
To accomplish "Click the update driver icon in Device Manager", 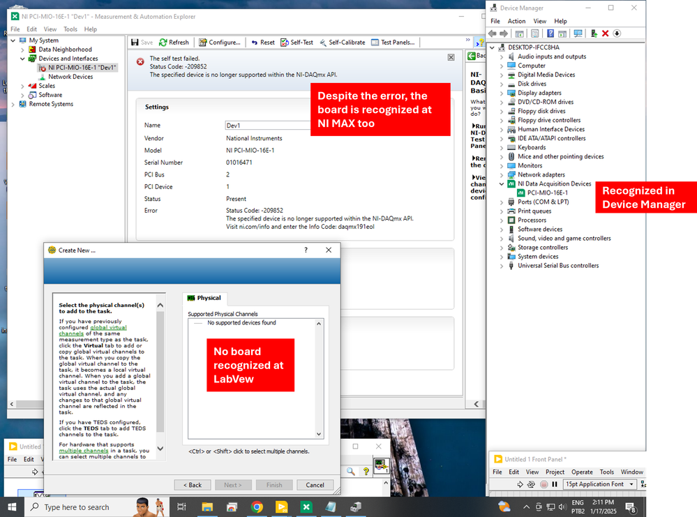I will [594, 33].
